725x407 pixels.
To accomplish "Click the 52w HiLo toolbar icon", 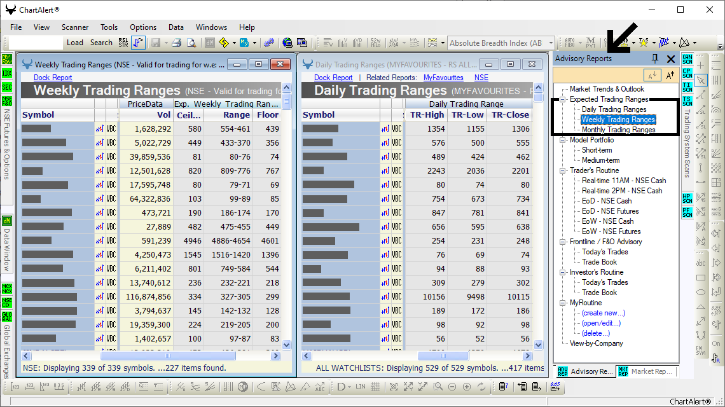I will pyautogui.click(x=375, y=43).
